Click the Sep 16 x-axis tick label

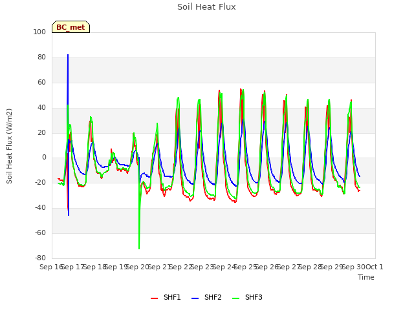(x=52, y=267)
